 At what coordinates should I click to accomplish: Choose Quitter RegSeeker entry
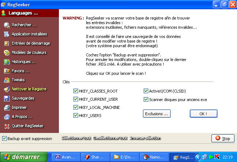(28, 126)
